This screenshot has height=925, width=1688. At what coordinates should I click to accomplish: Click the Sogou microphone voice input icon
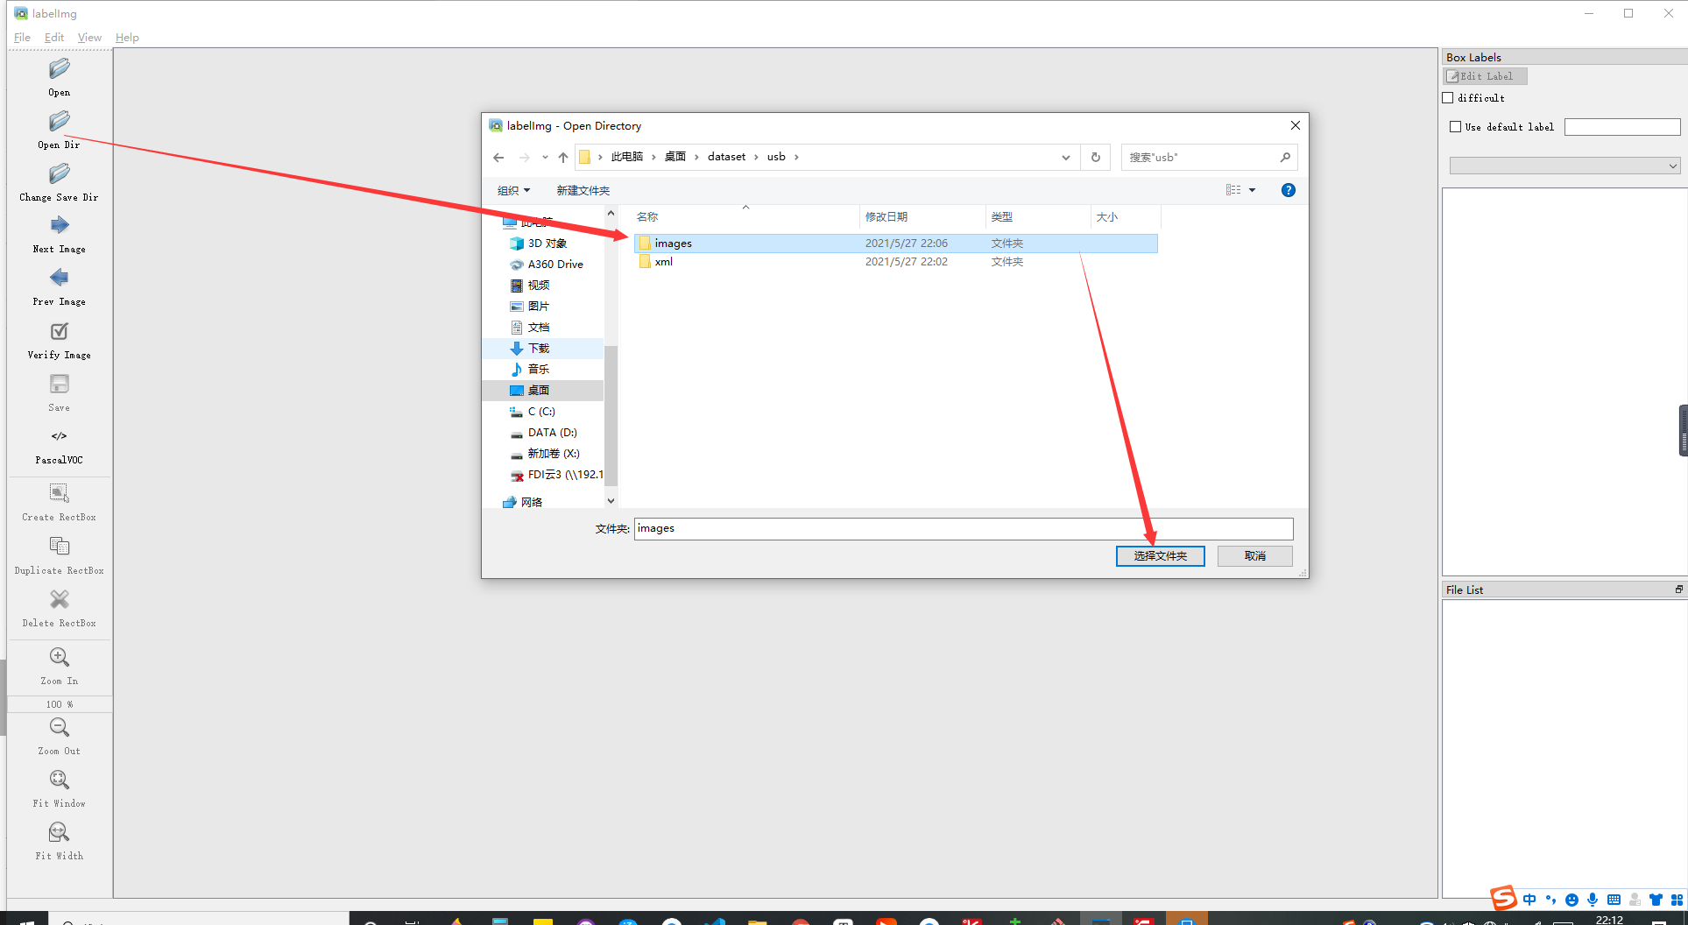click(1593, 900)
